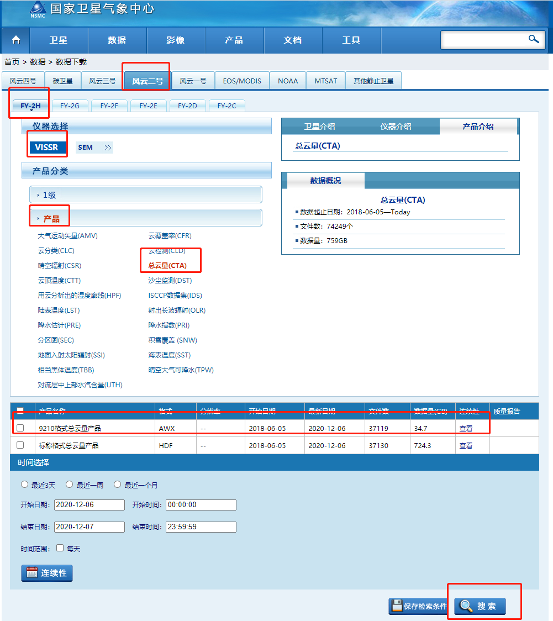Image resolution: width=553 pixels, height=621 pixels.
Task: Select the 最近一个月 radio option
Action: tap(117, 485)
